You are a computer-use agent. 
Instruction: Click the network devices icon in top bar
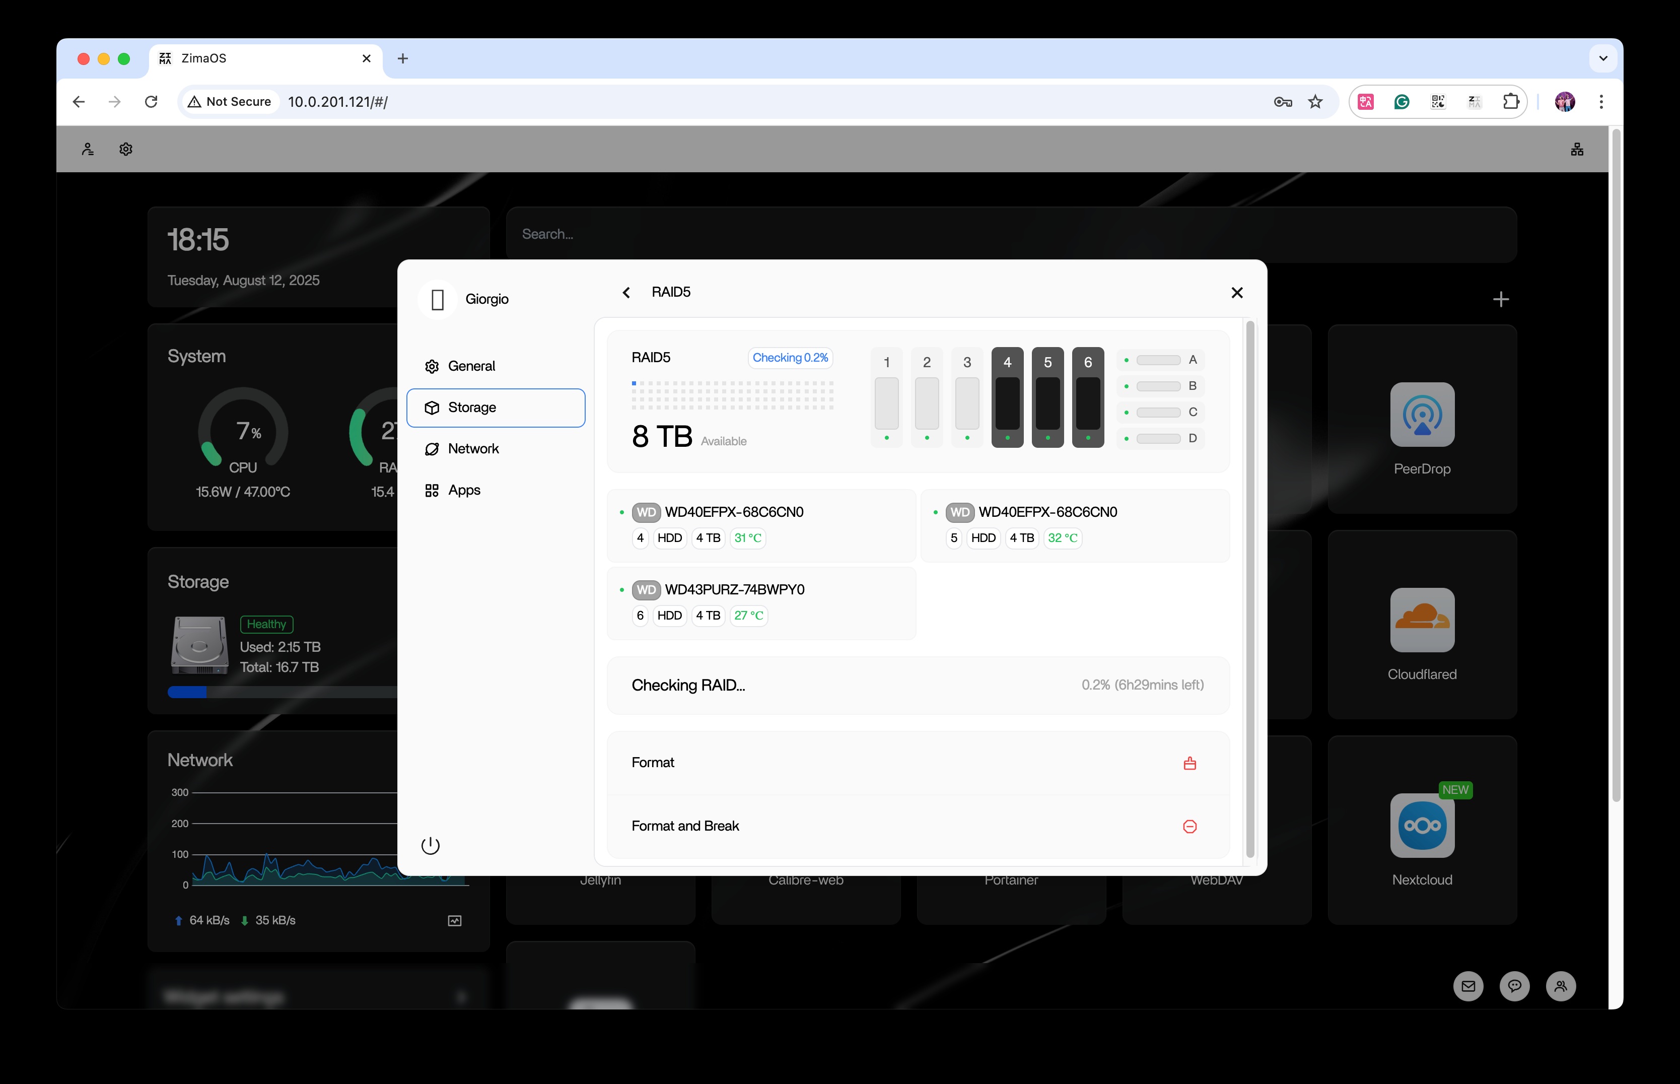click(x=1577, y=149)
